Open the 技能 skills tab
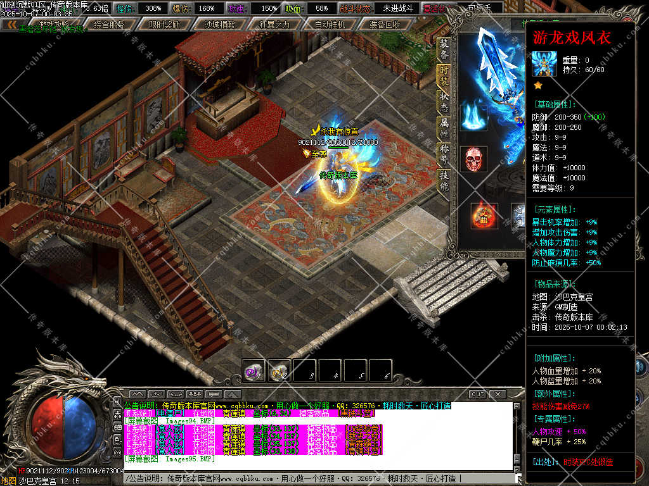Screen dimensions: 649x486 click(444, 181)
